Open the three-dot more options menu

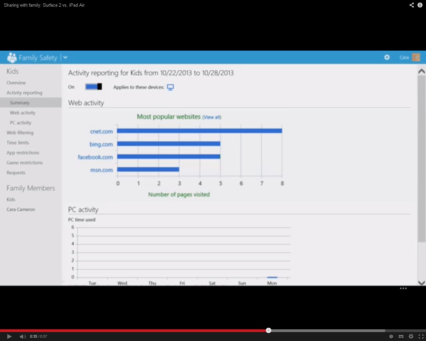coord(403,288)
